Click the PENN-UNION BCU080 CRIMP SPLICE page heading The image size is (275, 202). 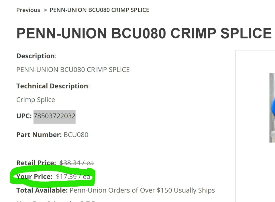[x=144, y=33]
